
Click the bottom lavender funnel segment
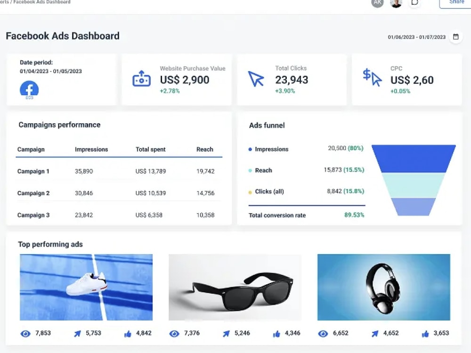[x=414, y=207]
